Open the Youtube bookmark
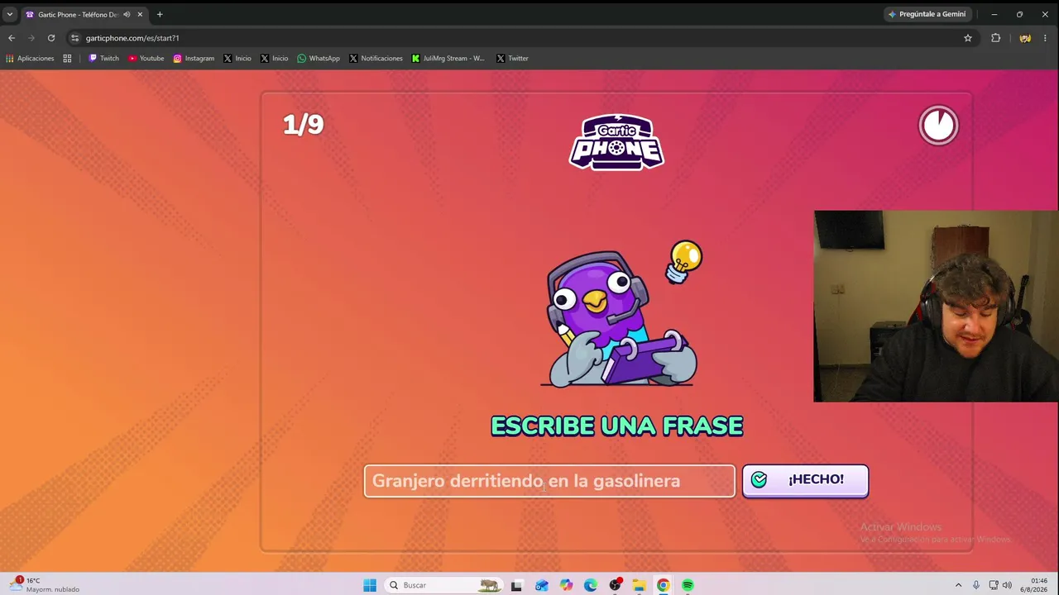 (x=146, y=59)
